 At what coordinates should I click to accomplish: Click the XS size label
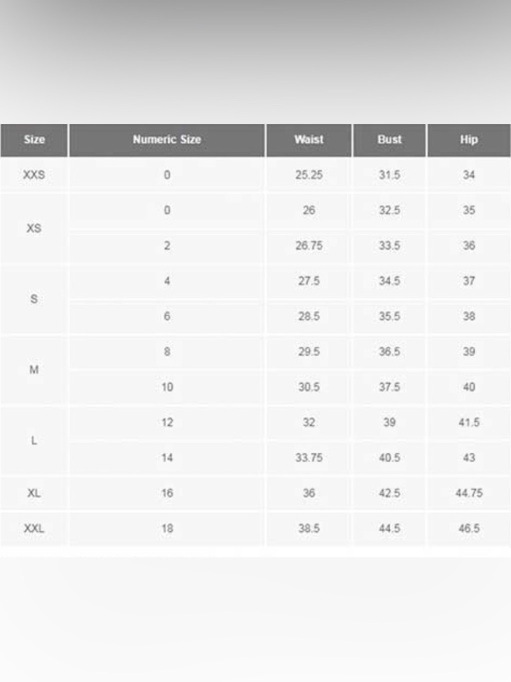click(34, 228)
